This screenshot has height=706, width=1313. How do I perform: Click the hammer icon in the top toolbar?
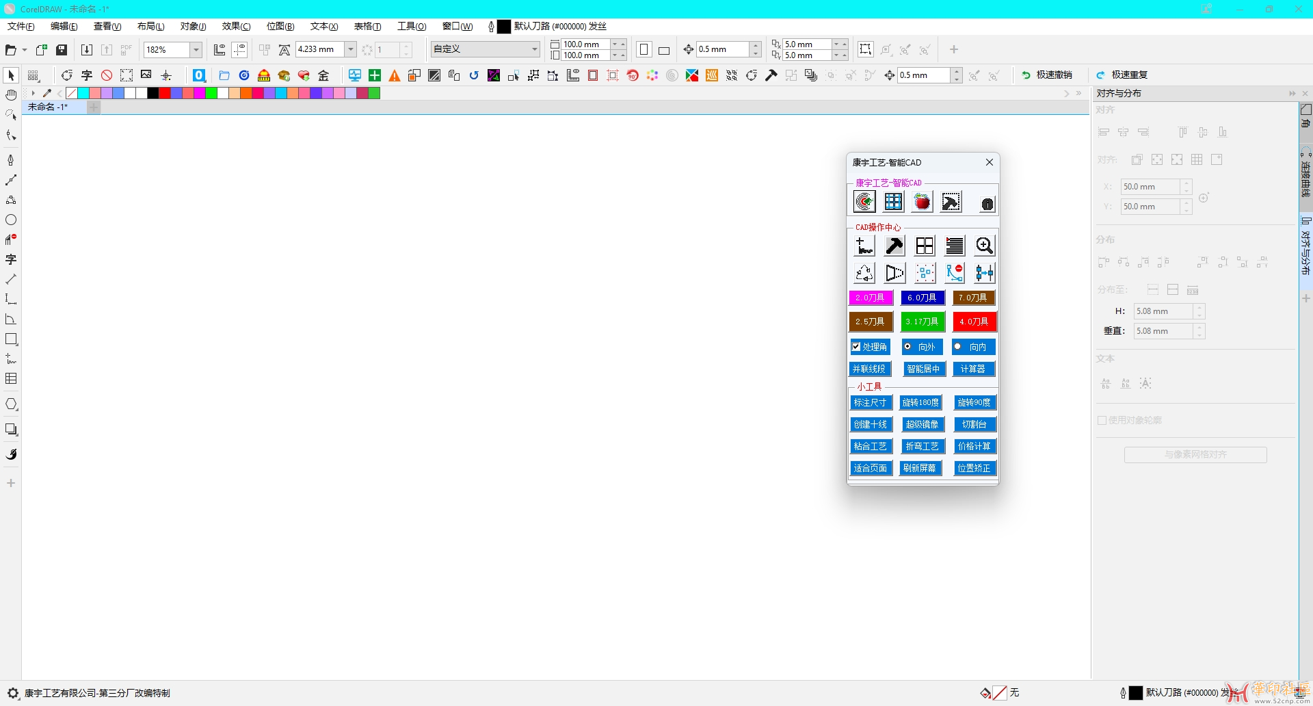click(x=771, y=75)
